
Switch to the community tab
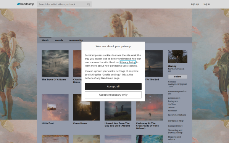76,40
